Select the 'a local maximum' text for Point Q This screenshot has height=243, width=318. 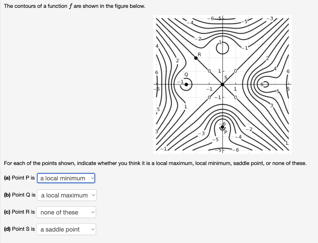pos(64,195)
